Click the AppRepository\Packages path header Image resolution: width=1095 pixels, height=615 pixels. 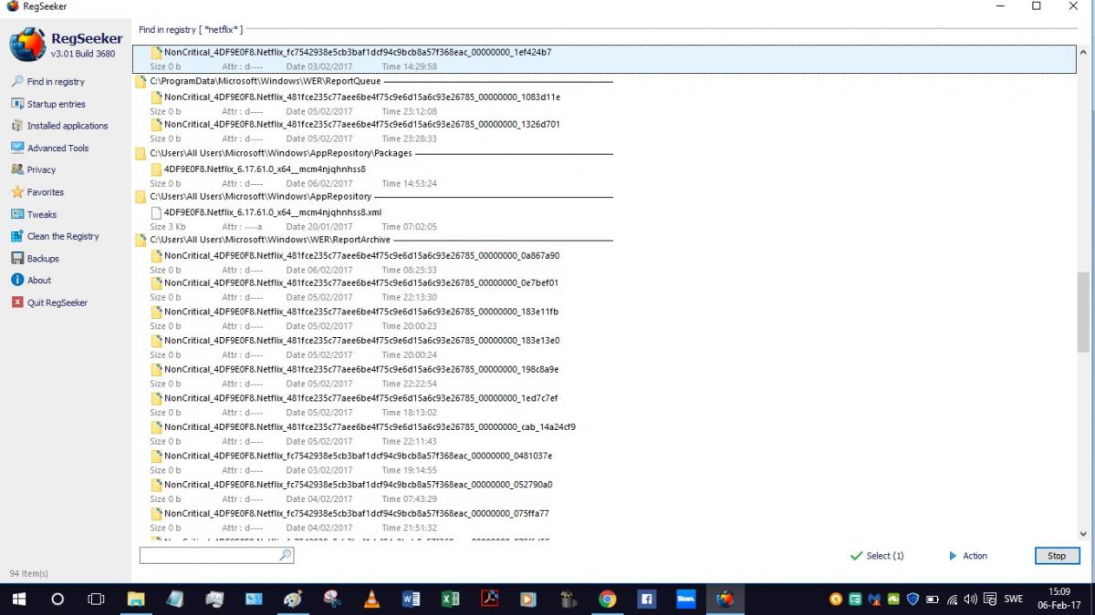coord(281,153)
